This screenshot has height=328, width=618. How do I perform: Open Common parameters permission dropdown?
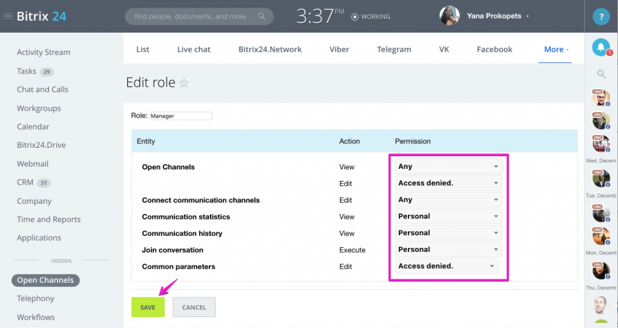point(447,266)
